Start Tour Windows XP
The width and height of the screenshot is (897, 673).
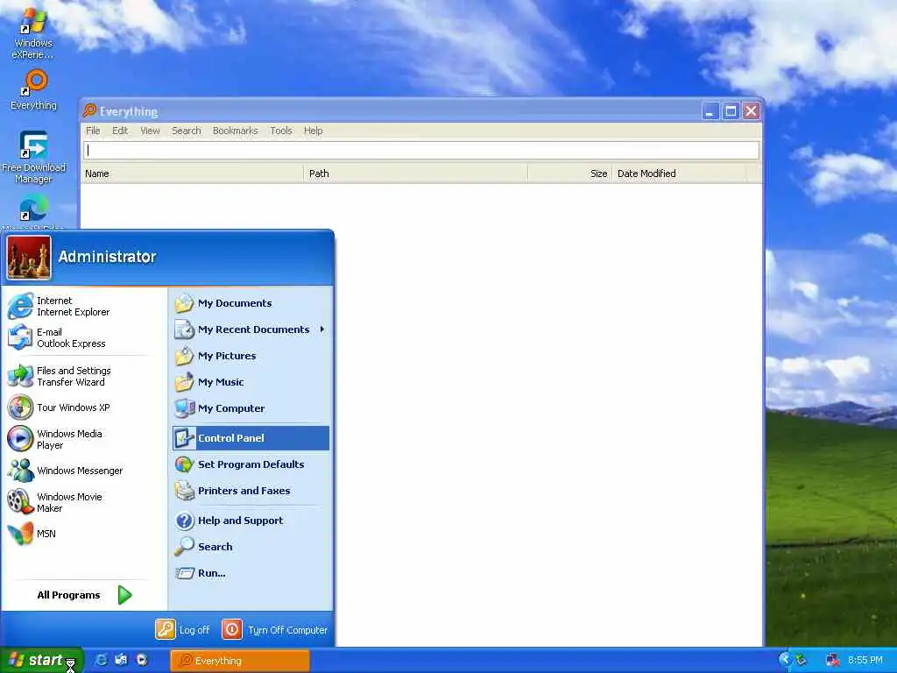click(84, 407)
